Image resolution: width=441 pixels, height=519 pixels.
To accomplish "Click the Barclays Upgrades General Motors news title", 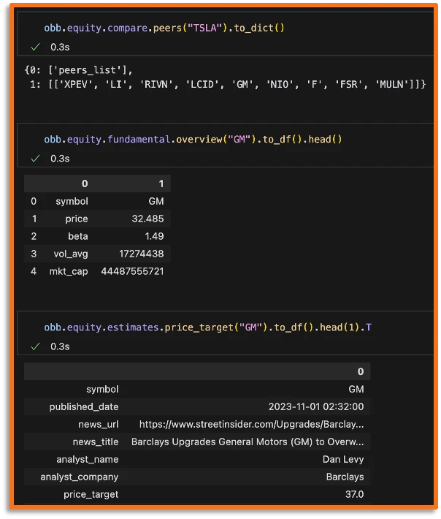I will point(247,442).
